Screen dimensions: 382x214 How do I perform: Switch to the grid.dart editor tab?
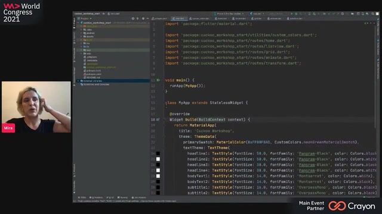click(x=257, y=18)
